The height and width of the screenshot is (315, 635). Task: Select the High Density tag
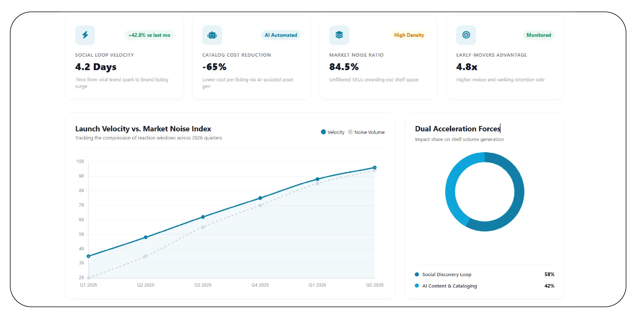pos(409,35)
